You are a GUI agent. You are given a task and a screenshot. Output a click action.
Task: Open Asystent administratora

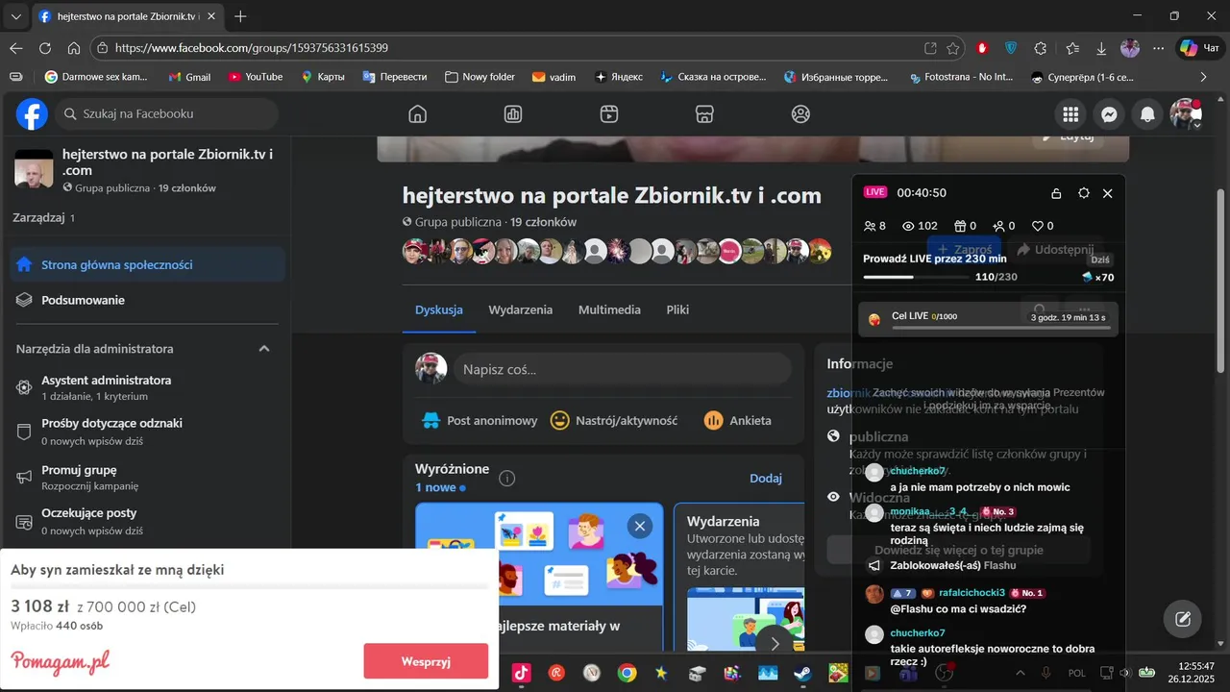(x=147, y=387)
